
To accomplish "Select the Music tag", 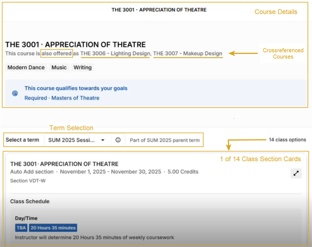I will click(x=59, y=68).
